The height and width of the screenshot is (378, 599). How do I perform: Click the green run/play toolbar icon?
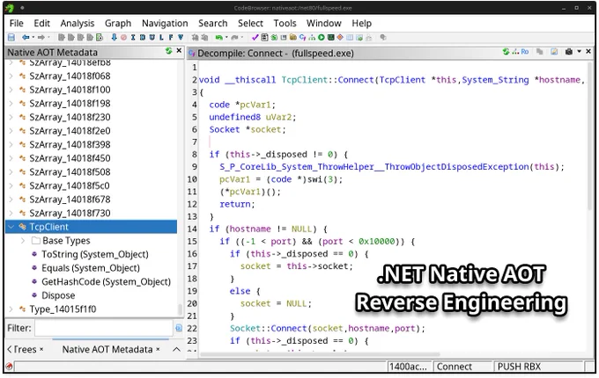coord(322,37)
